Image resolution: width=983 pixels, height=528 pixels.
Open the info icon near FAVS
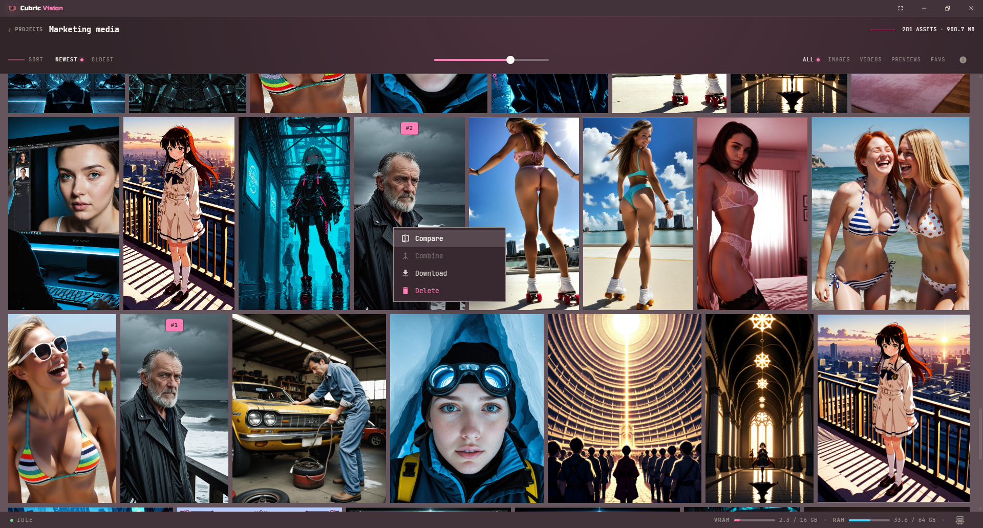963,60
